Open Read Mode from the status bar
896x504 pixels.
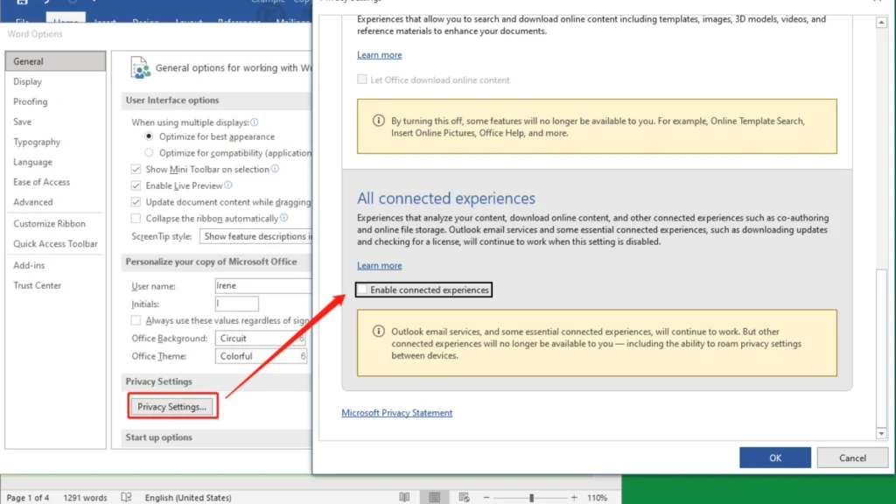pos(404,495)
